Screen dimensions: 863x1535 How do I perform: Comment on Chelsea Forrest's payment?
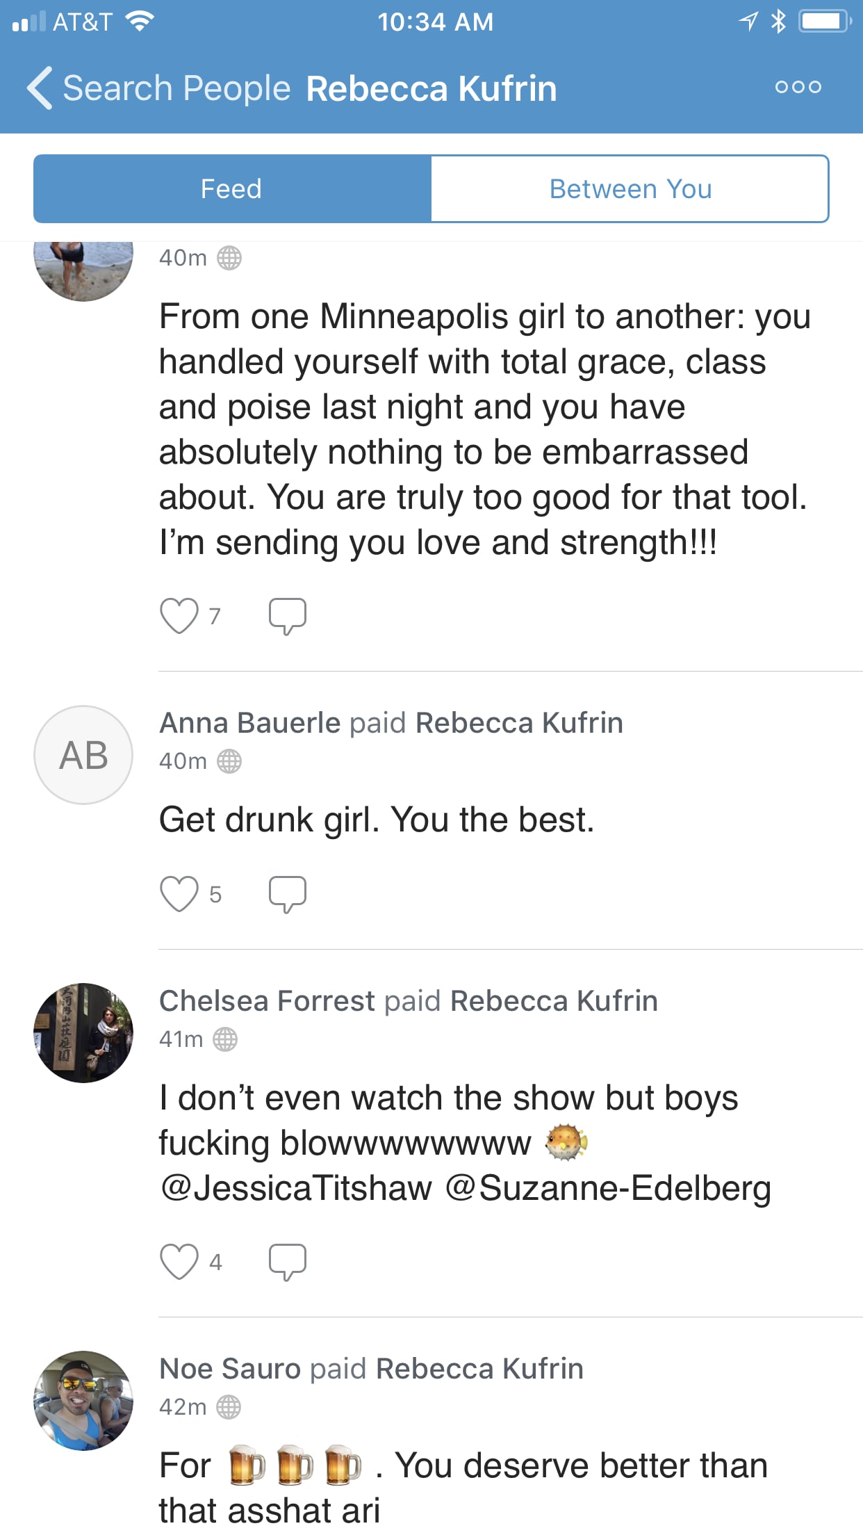click(287, 1262)
